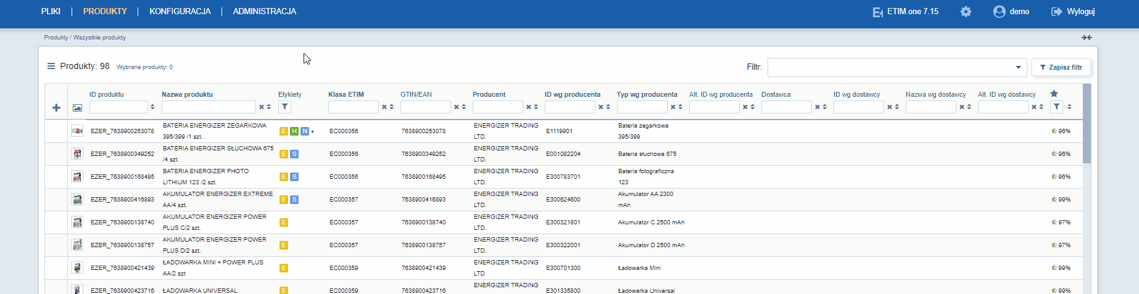Click the GTIN/EAN filter input
This screenshot has height=294, width=1139.
[x=426, y=107]
